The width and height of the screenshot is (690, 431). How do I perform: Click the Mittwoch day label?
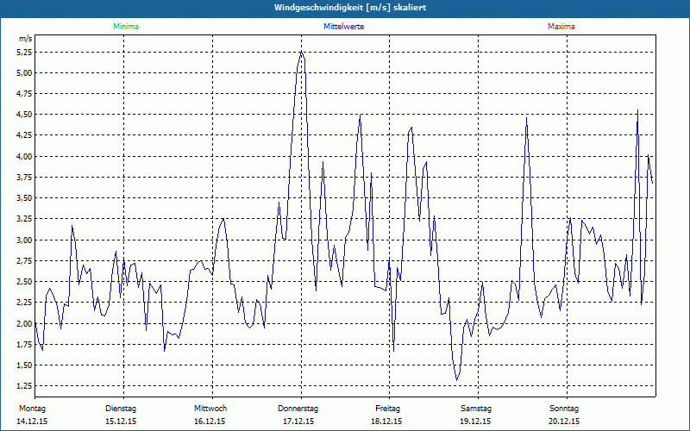(210, 409)
